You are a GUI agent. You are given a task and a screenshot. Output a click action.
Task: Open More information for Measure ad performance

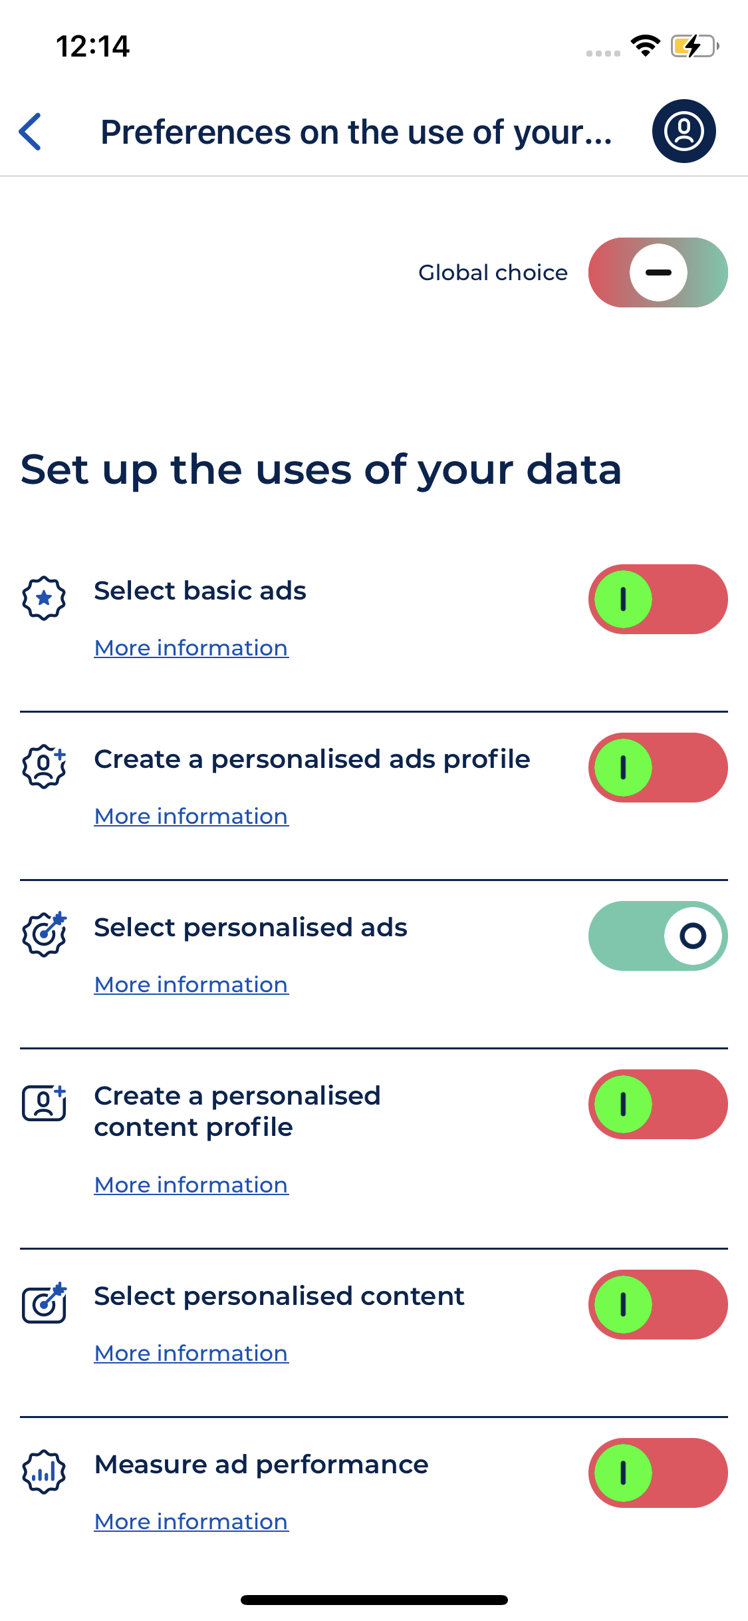click(191, 1522)
